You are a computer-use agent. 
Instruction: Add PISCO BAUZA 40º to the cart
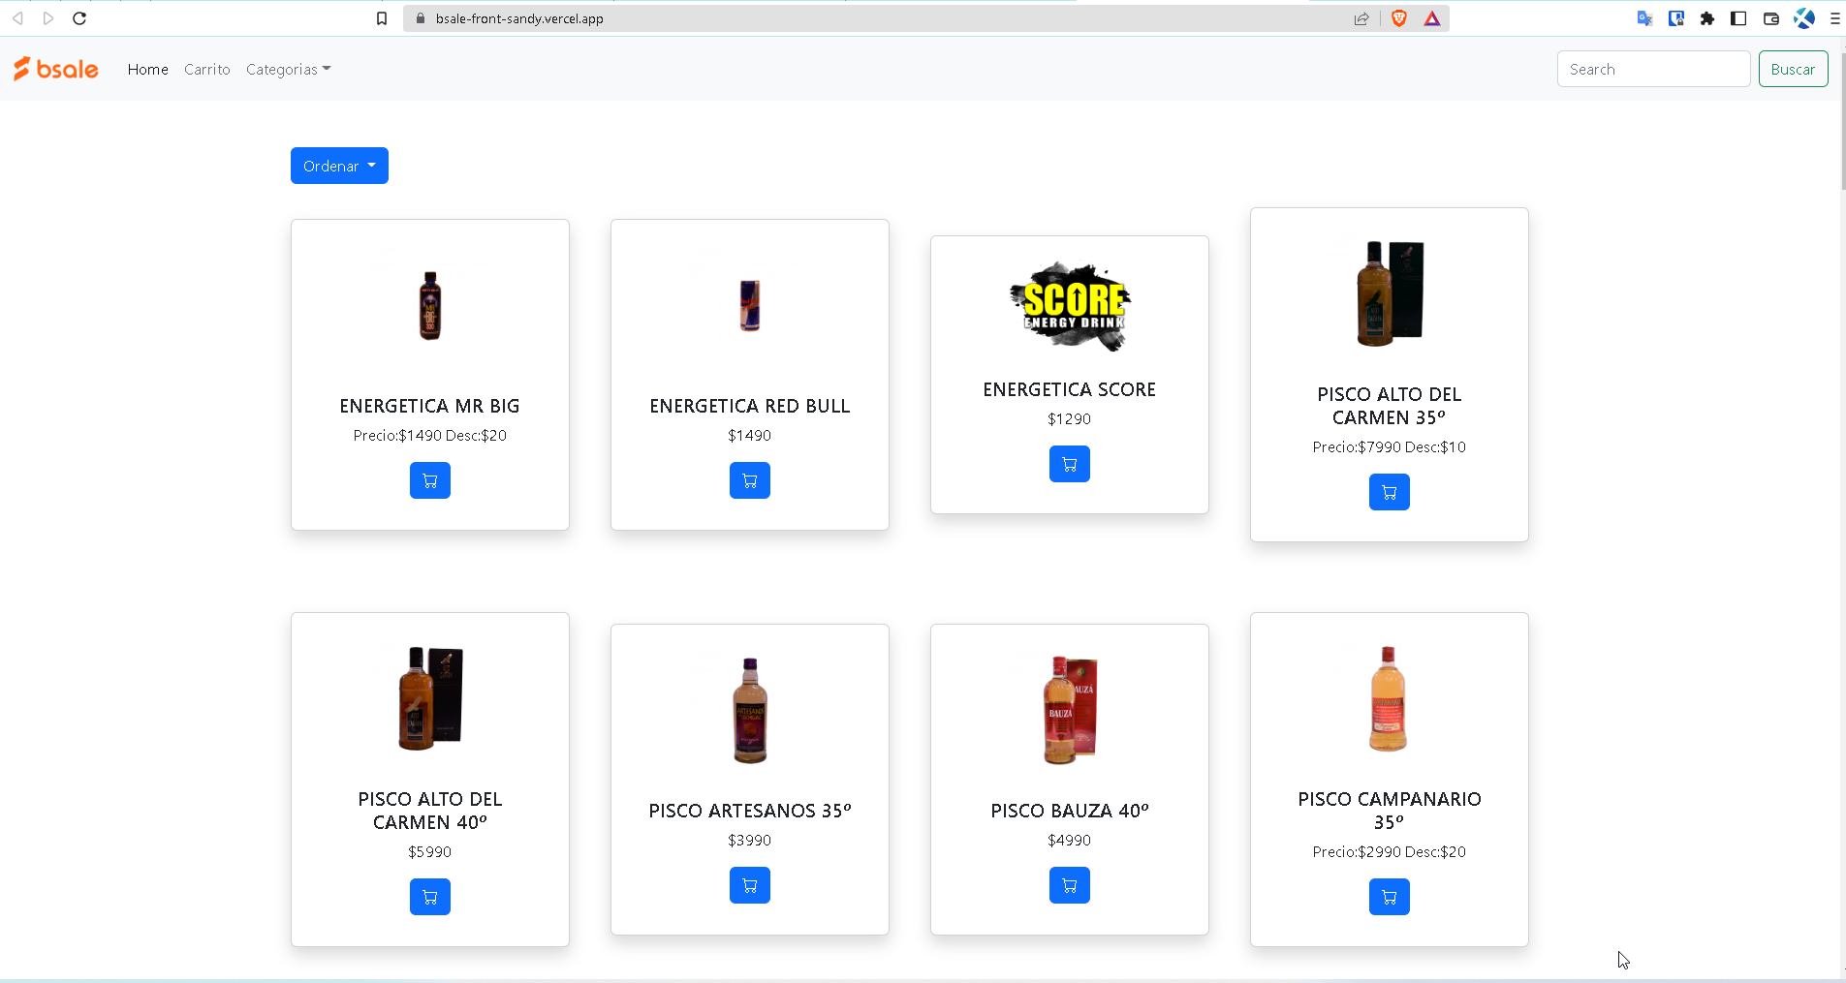pos(1069,884)
